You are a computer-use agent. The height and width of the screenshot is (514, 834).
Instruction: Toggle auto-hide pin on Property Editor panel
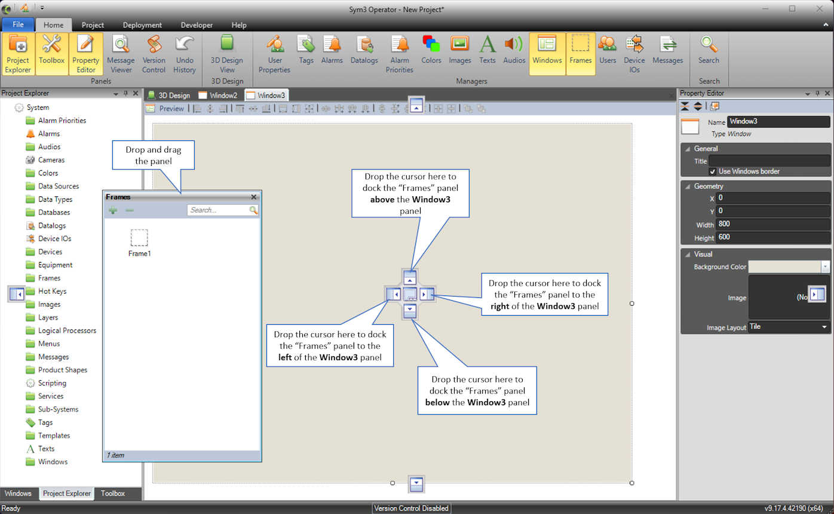pos(817,94)
